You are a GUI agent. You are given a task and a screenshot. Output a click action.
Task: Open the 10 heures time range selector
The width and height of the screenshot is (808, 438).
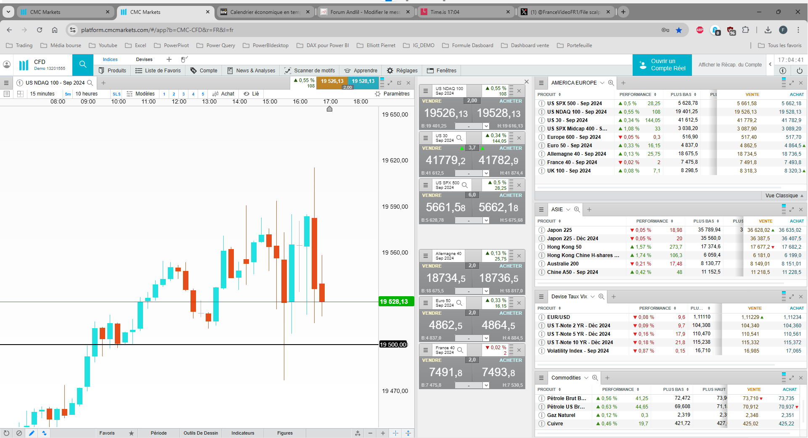pyautogui.click(x=87, y=94)
